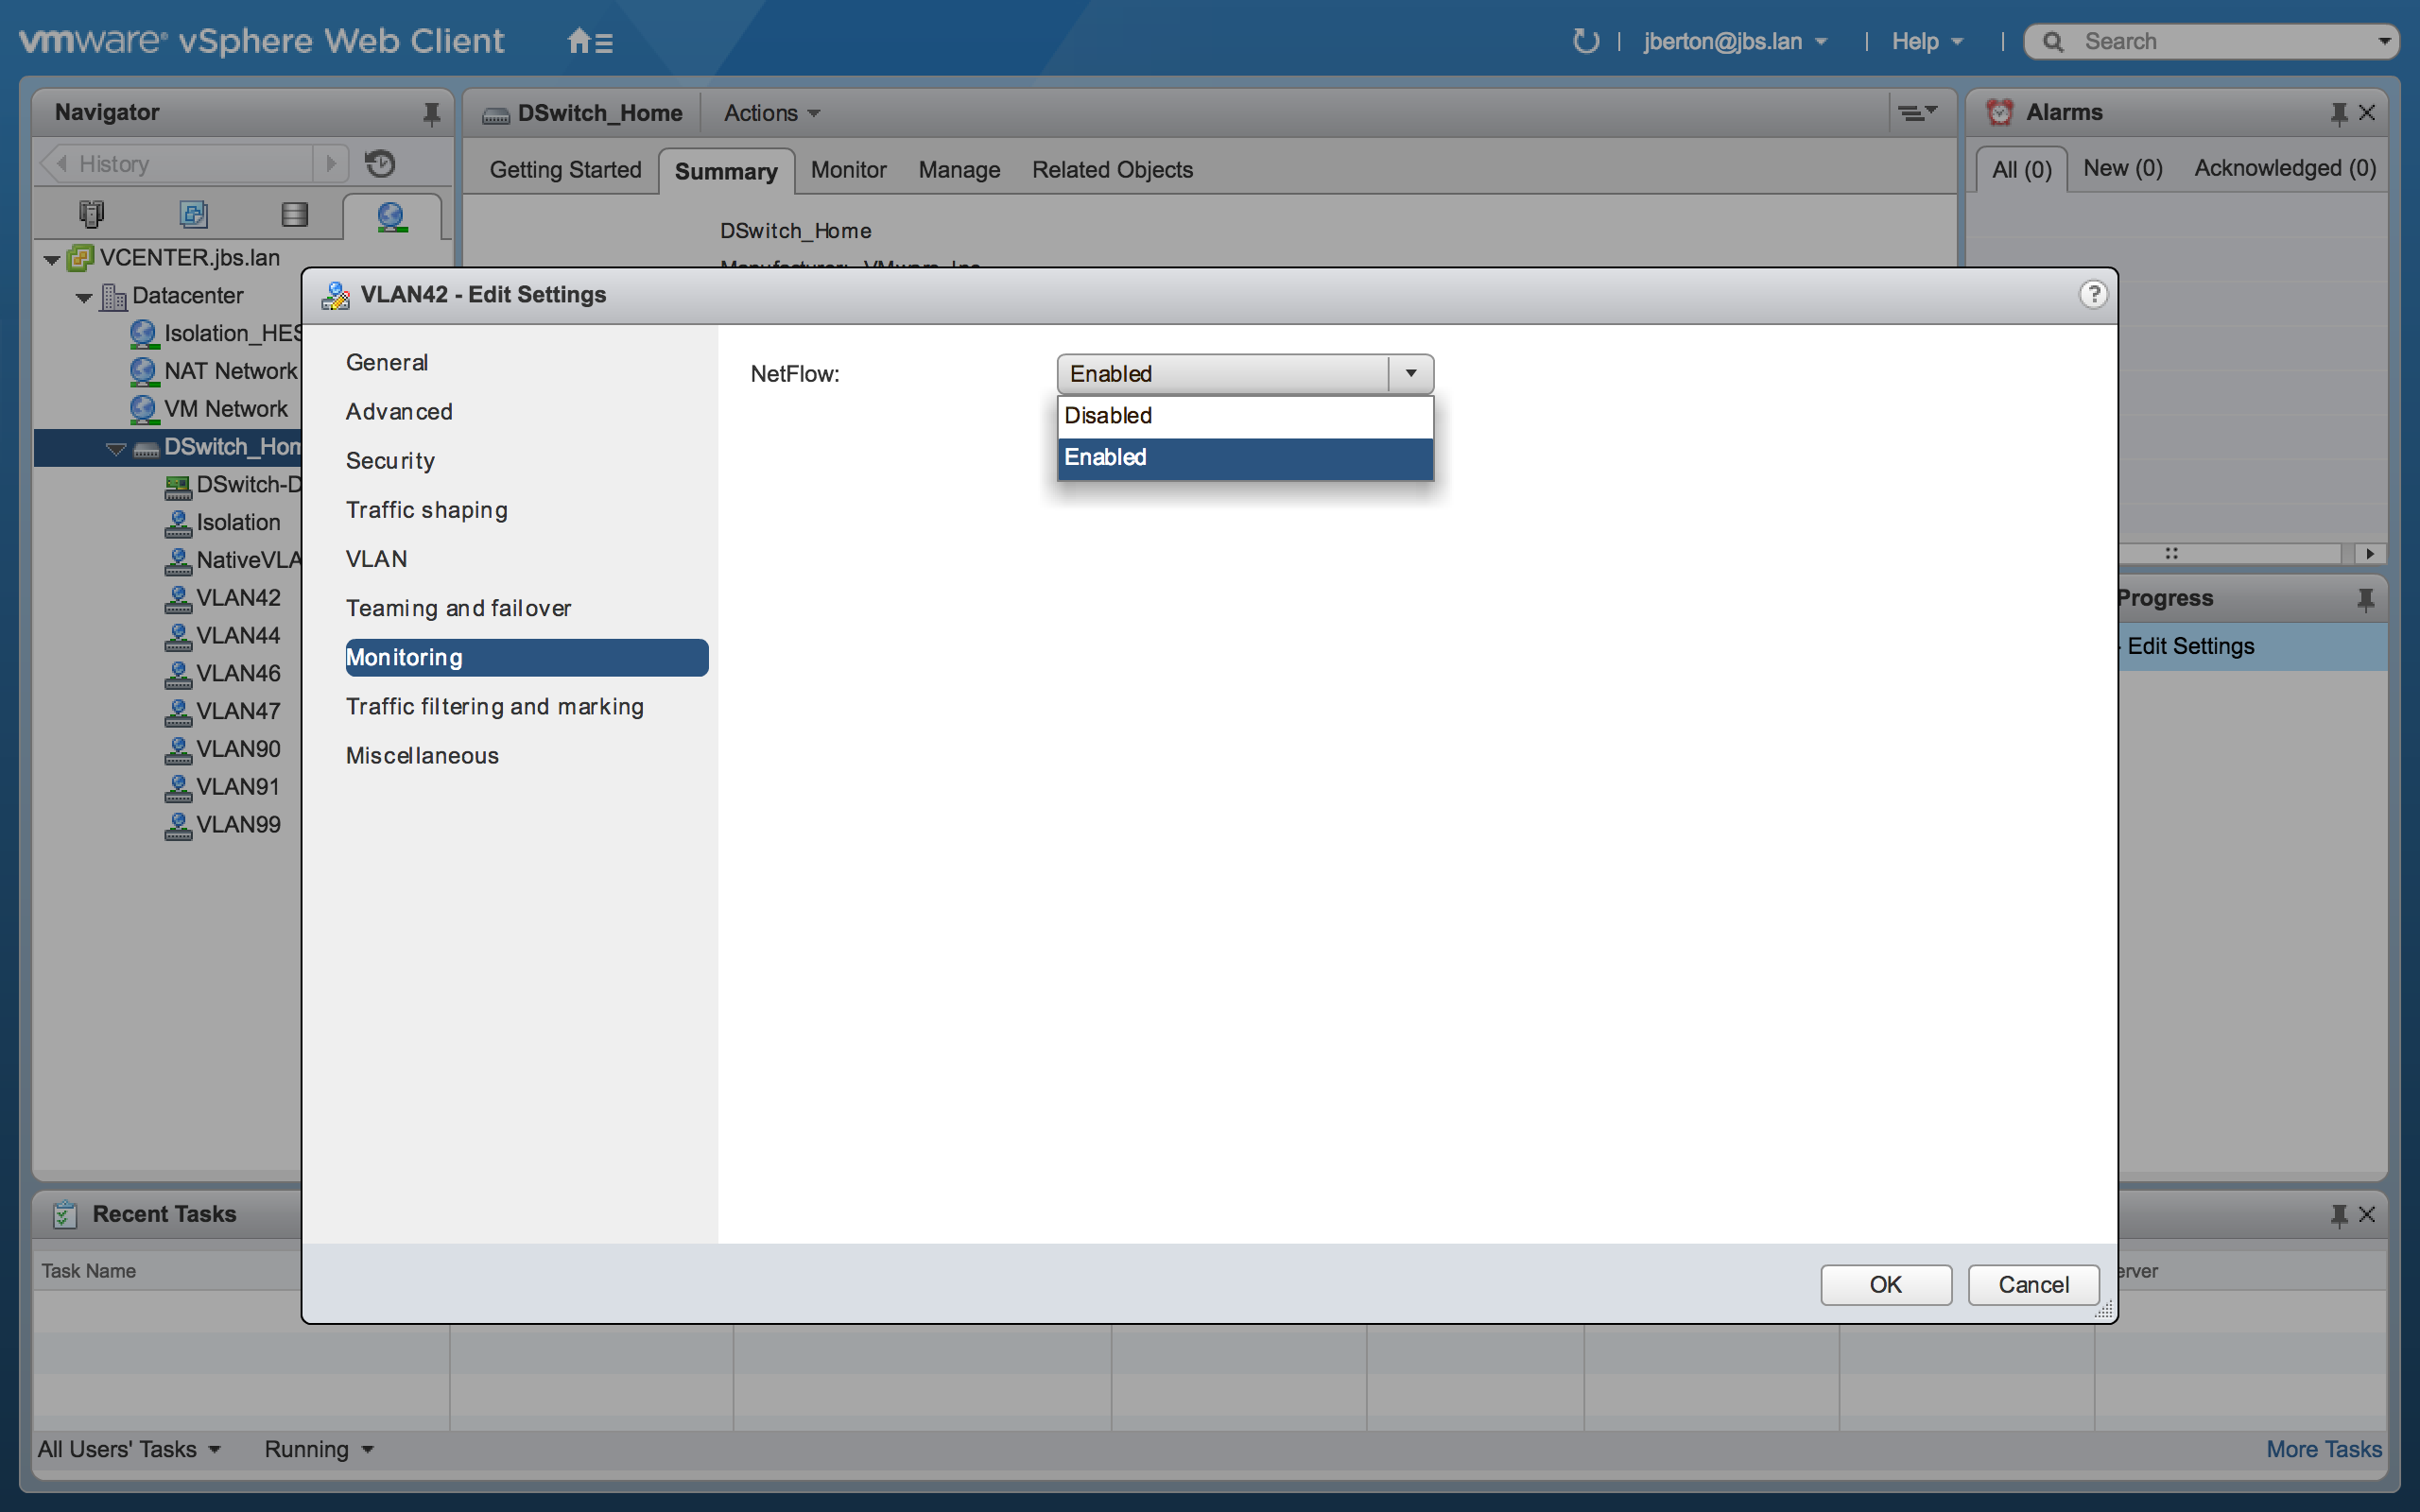Go to Teaming and failover page
The height and width of the screenshot is (1512, 2420).
[x=458, y=608]
